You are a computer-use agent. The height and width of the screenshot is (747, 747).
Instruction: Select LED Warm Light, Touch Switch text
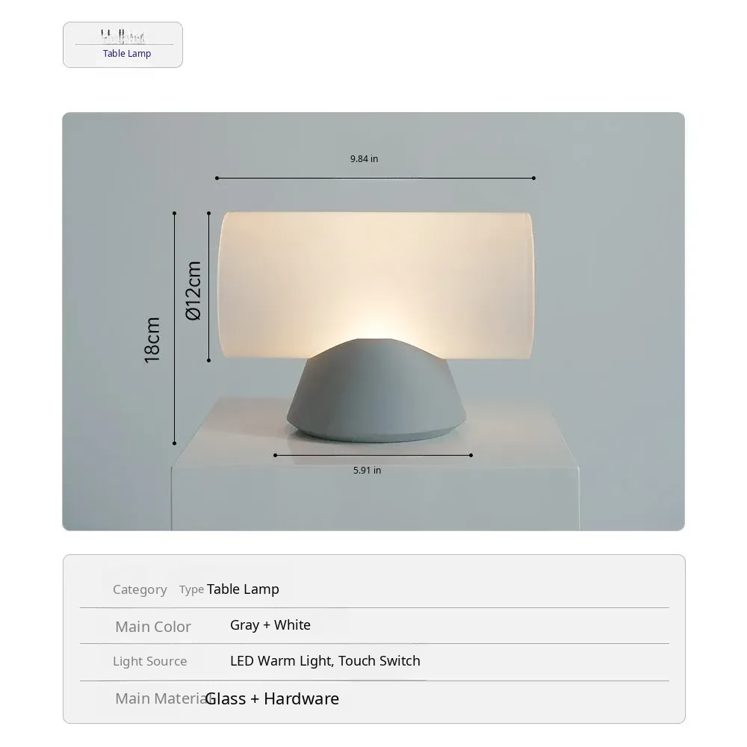325,661
